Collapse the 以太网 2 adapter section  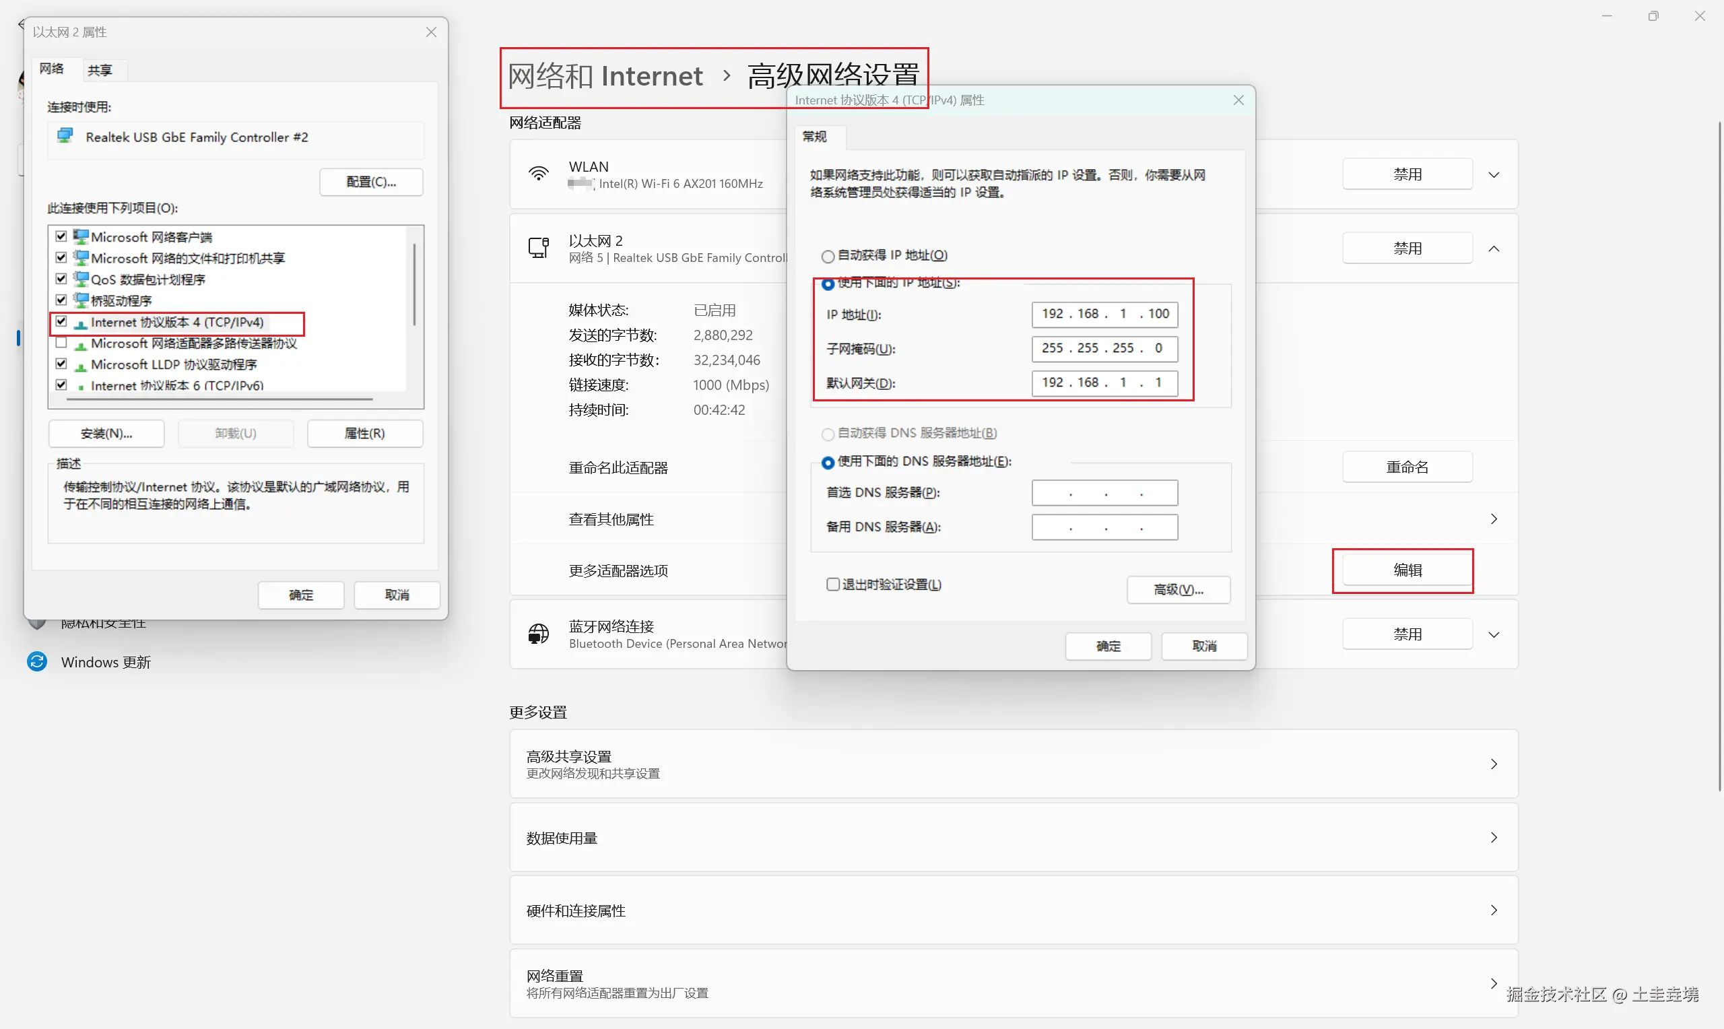click(x=1494, y=248)
